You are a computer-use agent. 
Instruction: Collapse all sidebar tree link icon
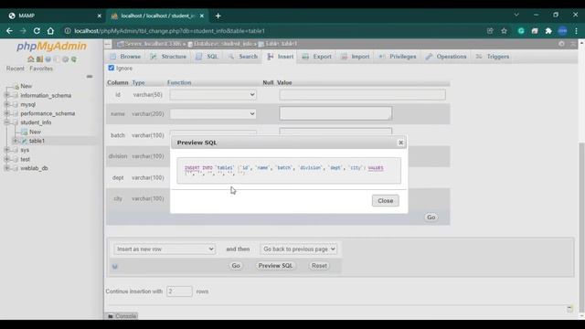90,76
